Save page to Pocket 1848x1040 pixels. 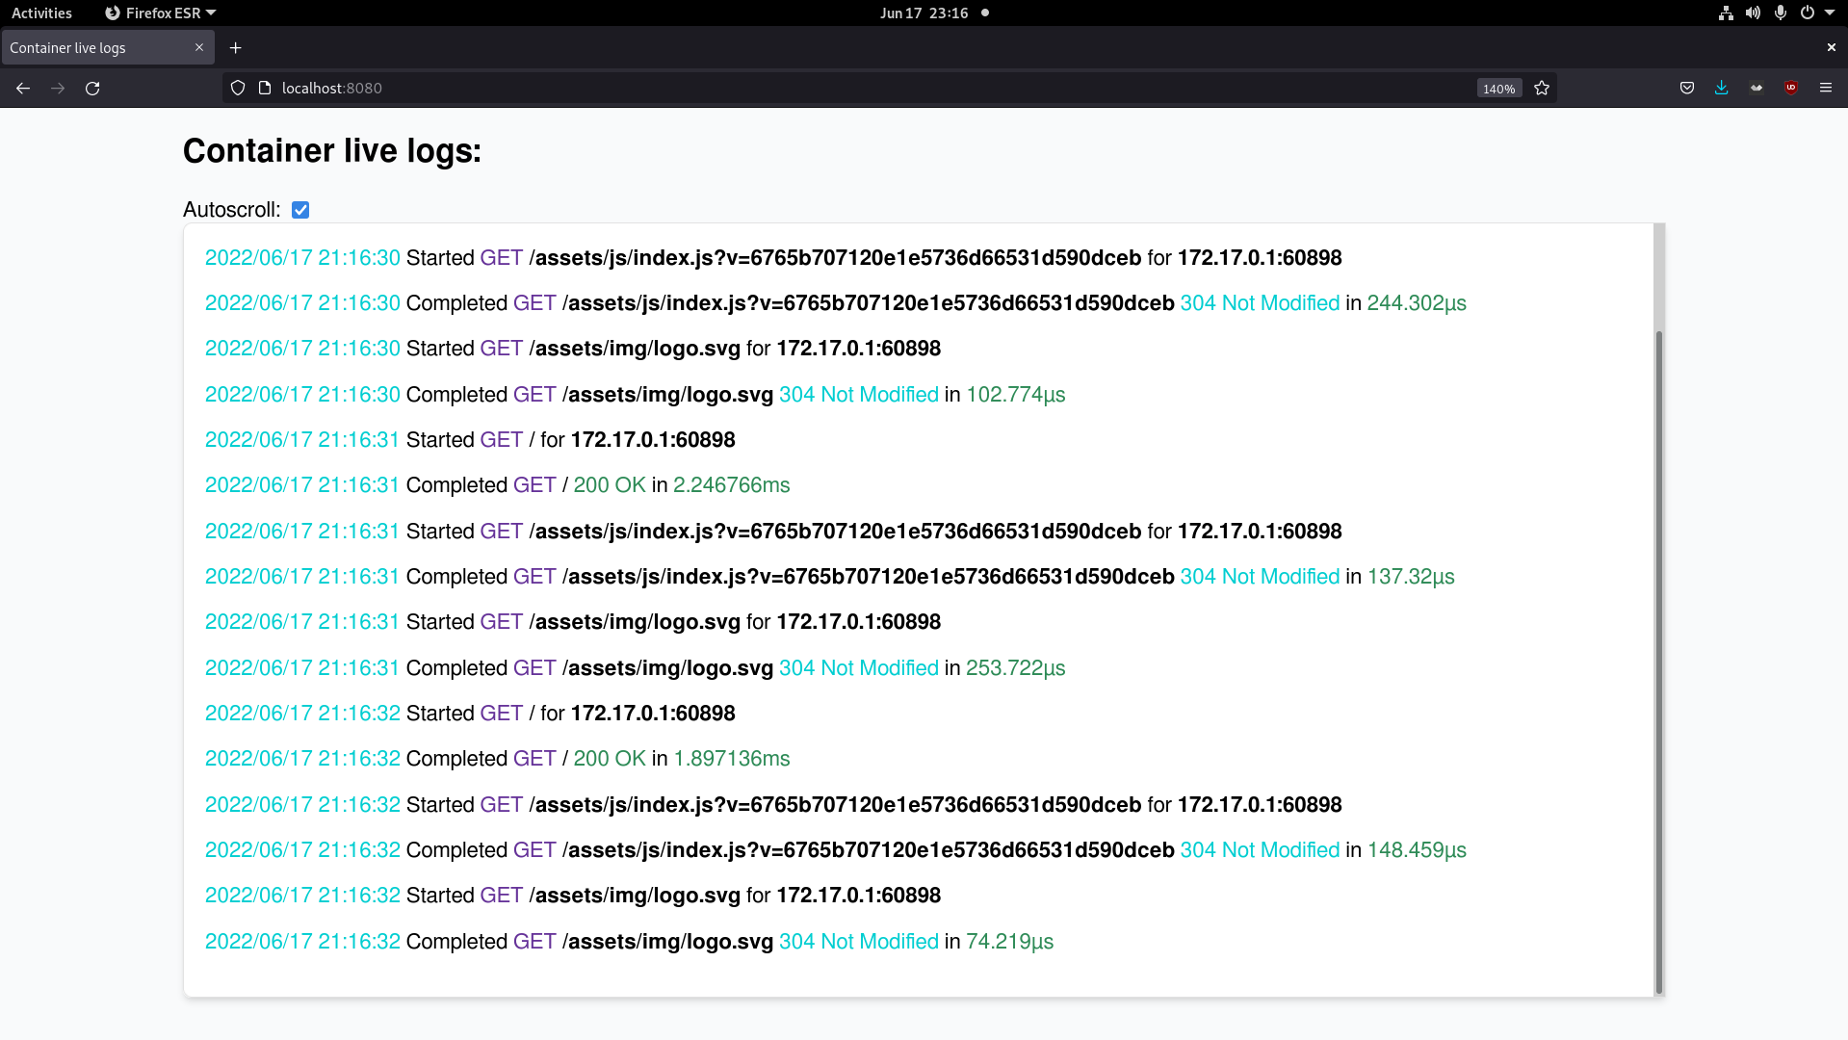click(1687, 88)
